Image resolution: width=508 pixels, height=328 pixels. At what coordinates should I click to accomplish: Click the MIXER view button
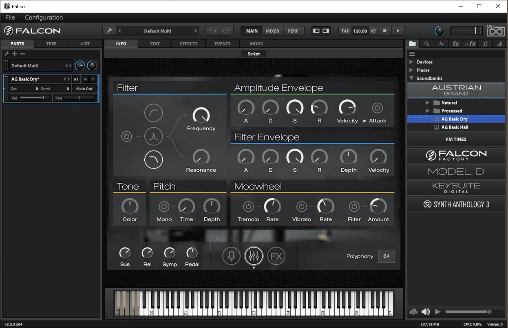273,31
